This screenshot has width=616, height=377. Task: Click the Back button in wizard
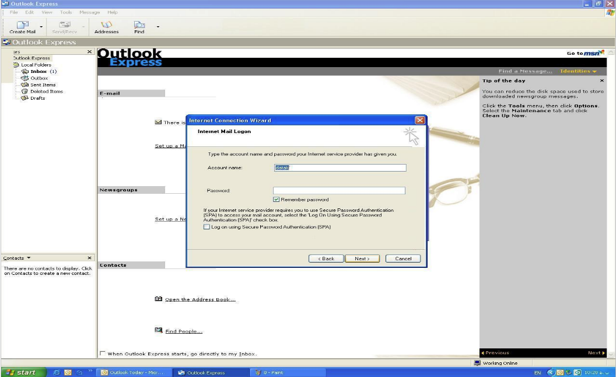326,259
